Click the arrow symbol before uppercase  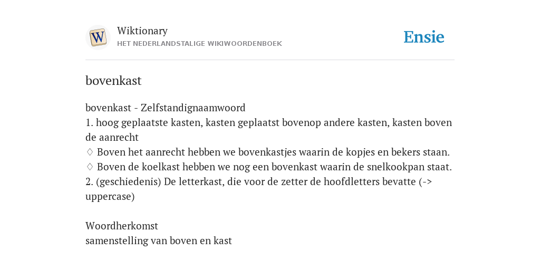pyautogui.click(x=427, y=182)
